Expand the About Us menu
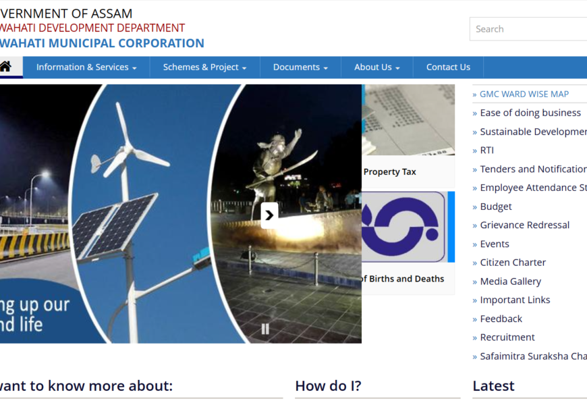Screen dimensions: 587x405 (376, 67)
